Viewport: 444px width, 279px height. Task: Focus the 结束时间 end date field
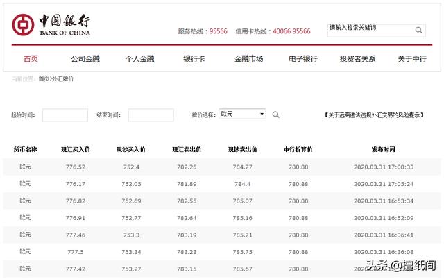coord(151,115)
